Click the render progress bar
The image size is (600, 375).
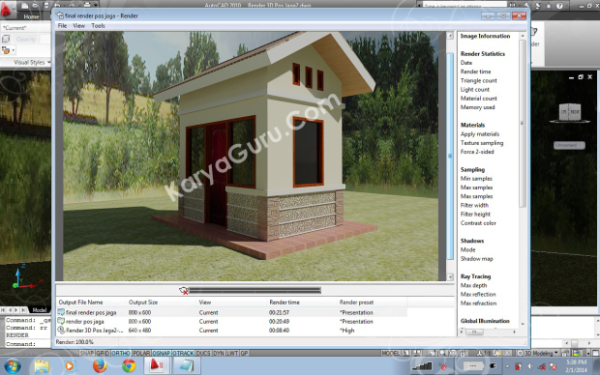click(x=255, y=291)
